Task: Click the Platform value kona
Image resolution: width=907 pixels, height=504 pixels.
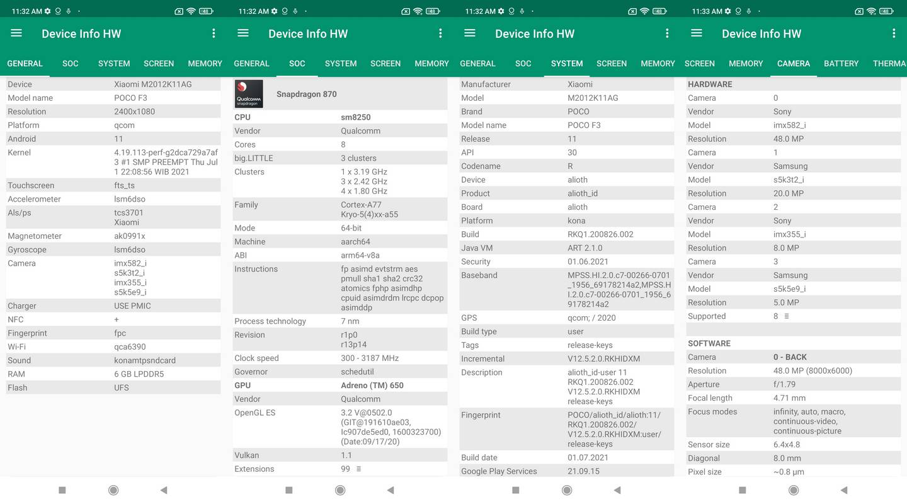Action: point(576,220)
